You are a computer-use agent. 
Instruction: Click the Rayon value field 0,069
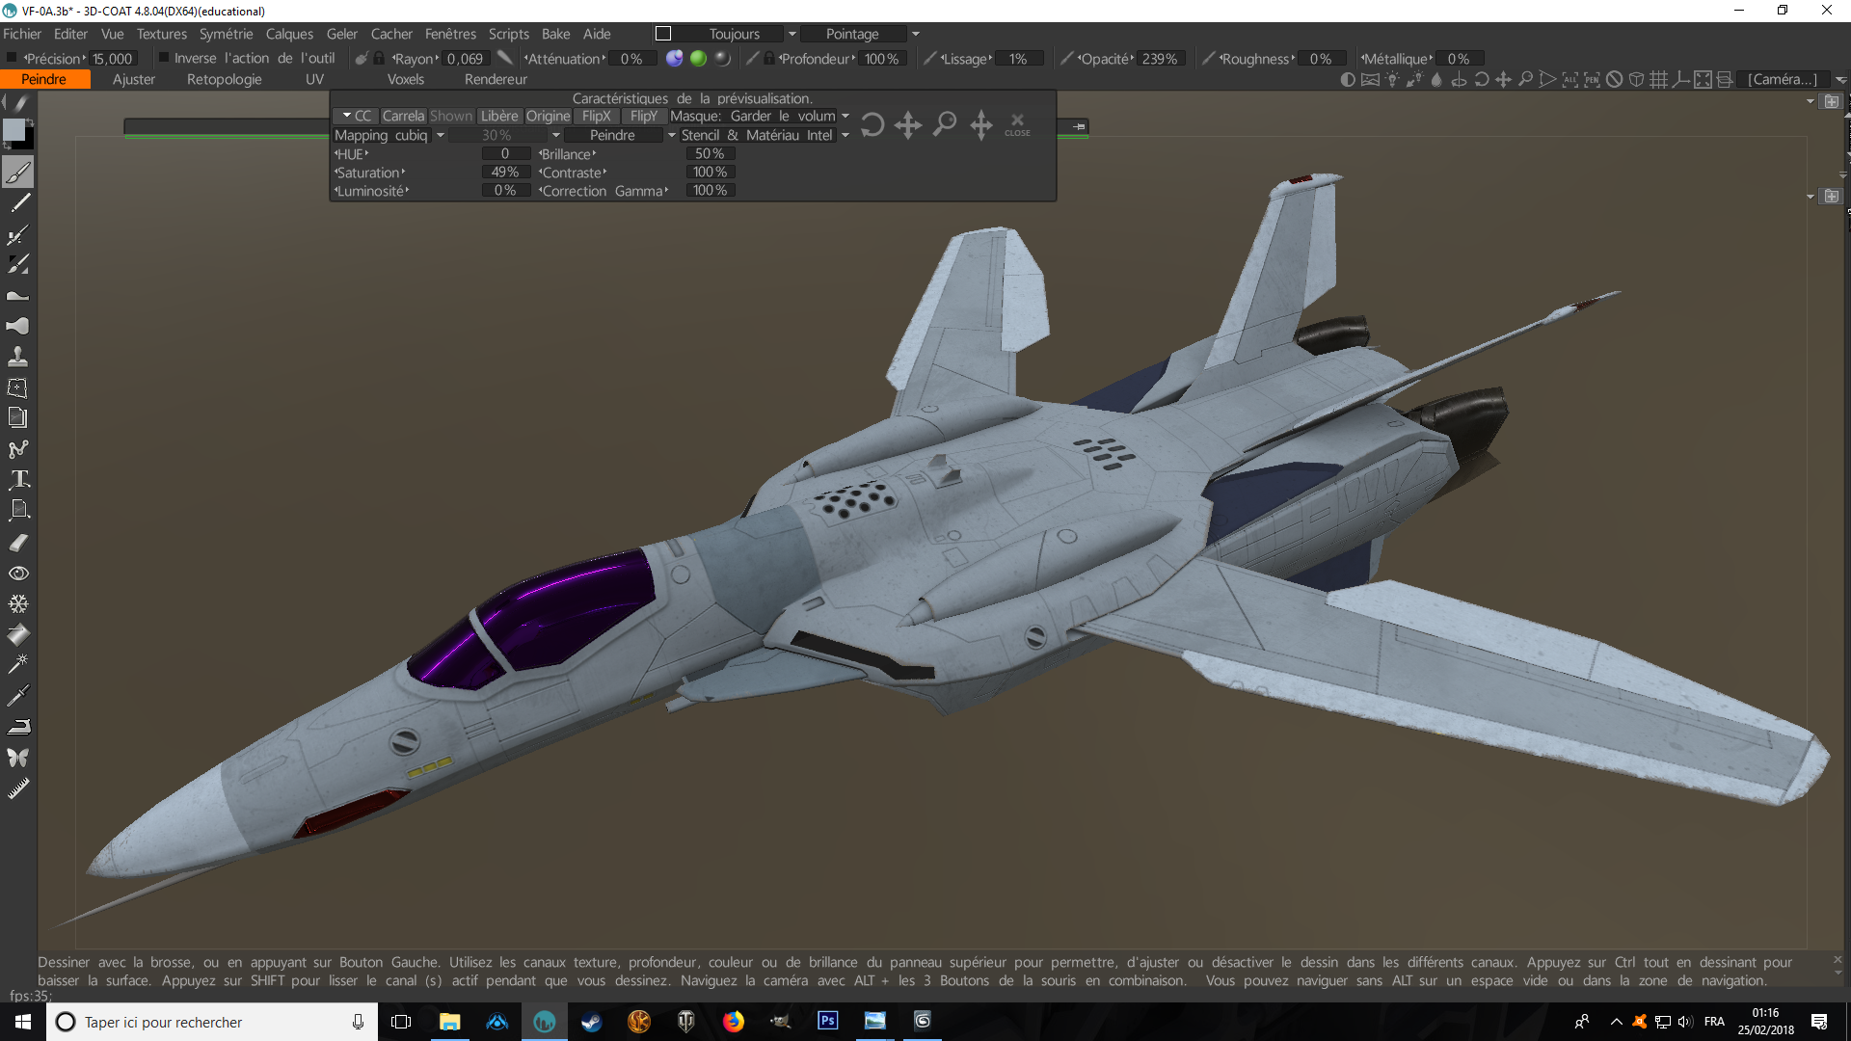click(466, 59)
